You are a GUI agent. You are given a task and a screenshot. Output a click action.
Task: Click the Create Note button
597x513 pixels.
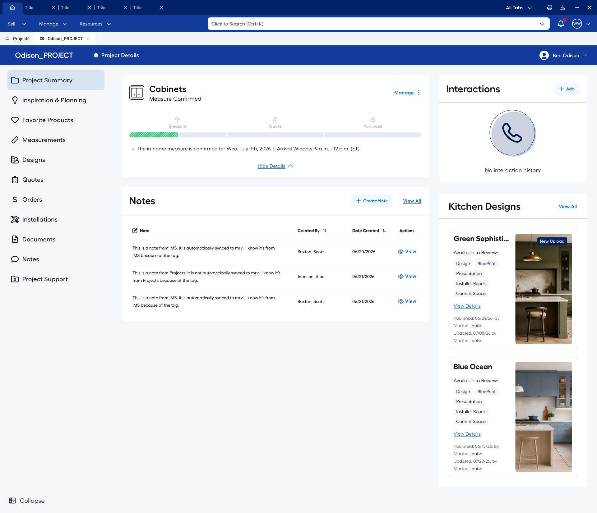coord(372,201)
